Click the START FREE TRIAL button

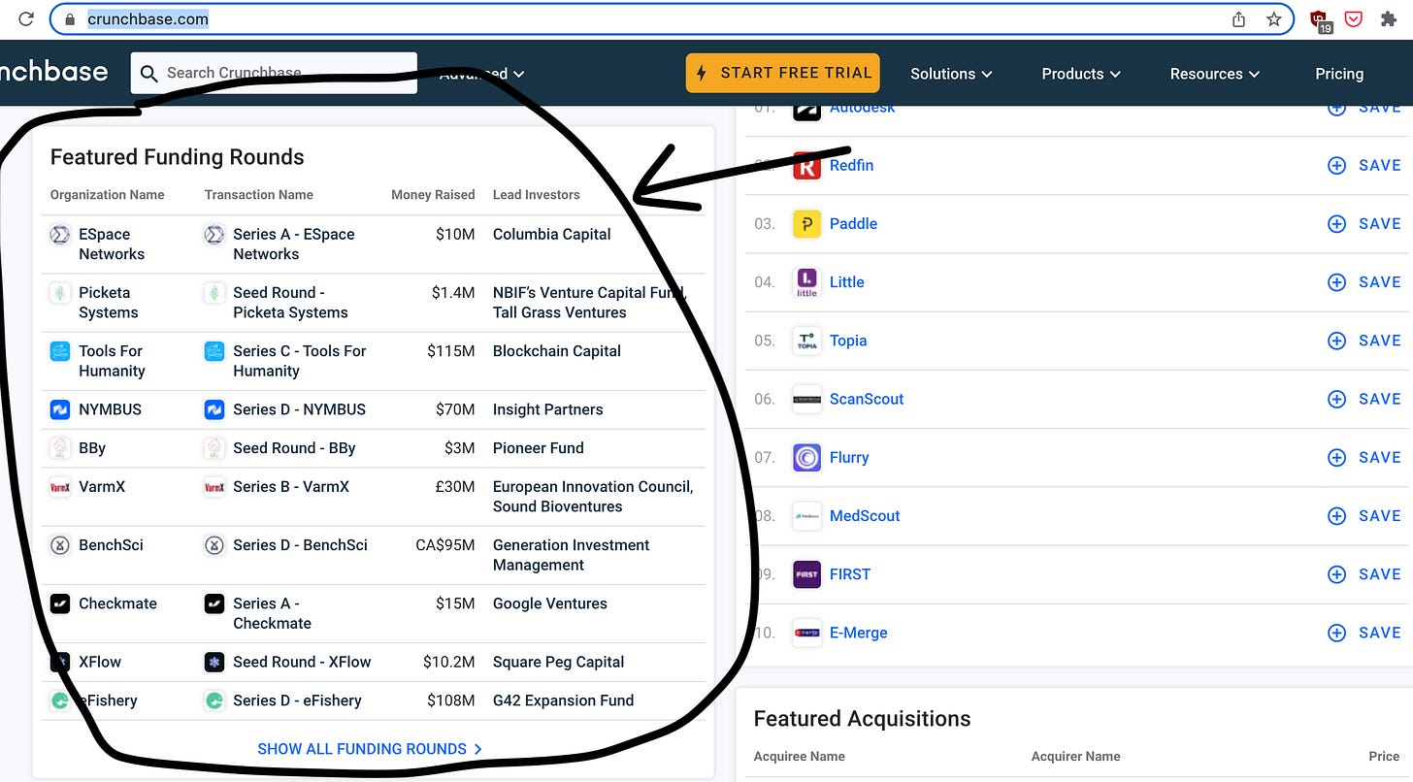coord(783,73)
